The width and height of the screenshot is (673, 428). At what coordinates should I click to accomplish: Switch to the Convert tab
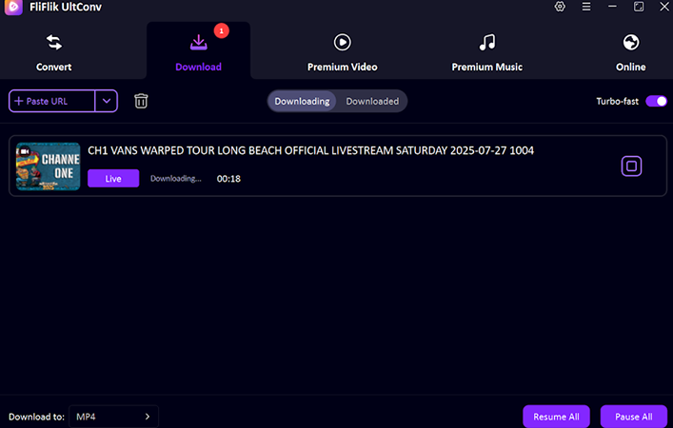pyautogui.click(x=54, y=53)
